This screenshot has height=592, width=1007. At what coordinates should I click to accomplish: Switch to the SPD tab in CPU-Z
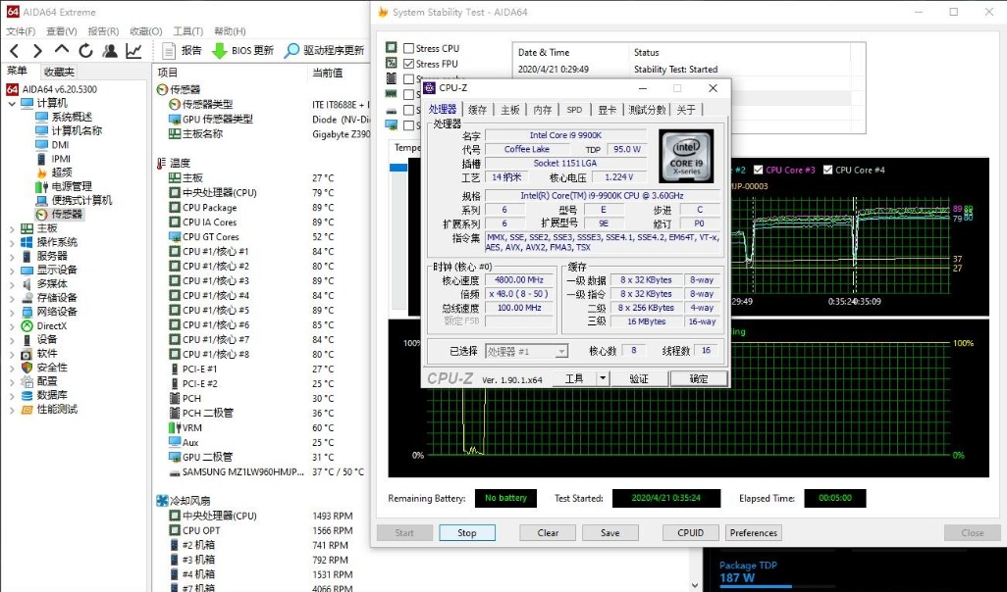point(574,110)
